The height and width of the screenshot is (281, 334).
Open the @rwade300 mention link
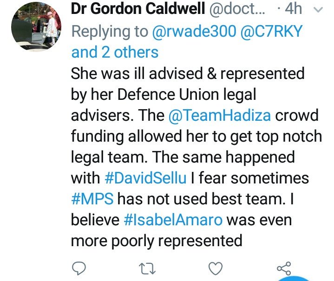pyautogui.click(x=194, y=31)
